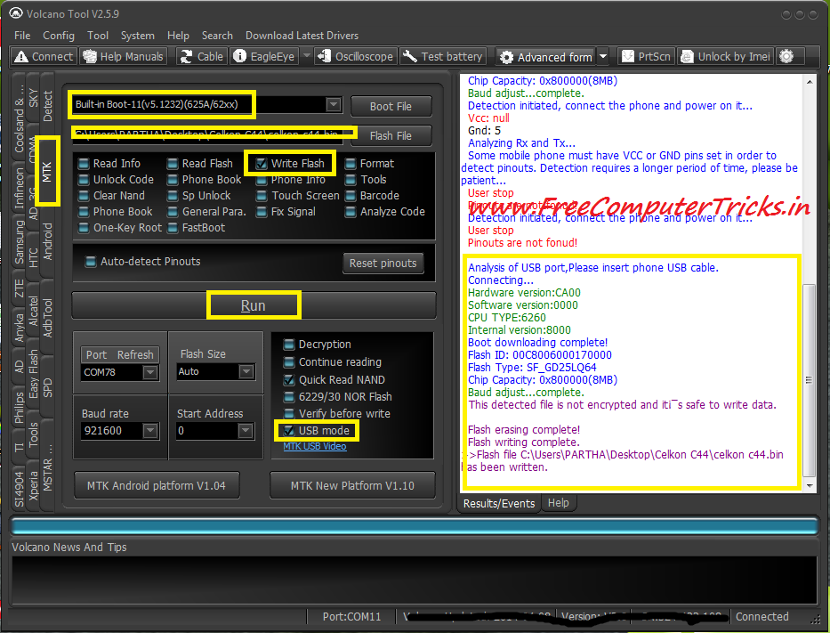The width and height of the screenshot is (830, 633).
Task: Click the Flash File button
Action: (391, 136)
